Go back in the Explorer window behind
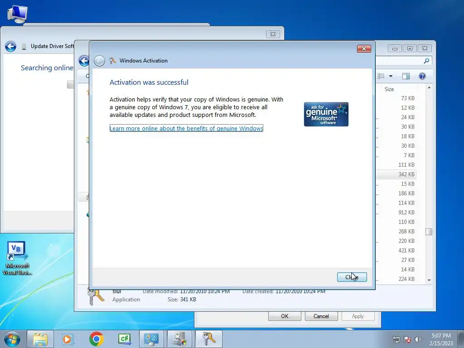 (x=84, y=61)
